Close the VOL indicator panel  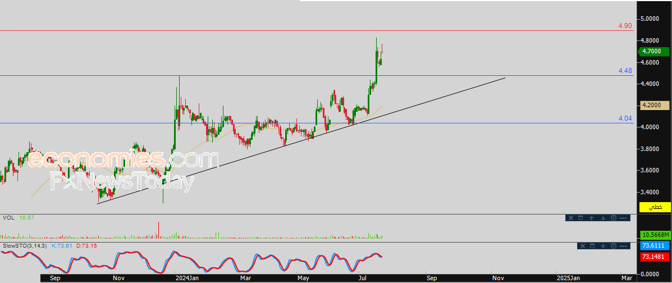(571, 218)
